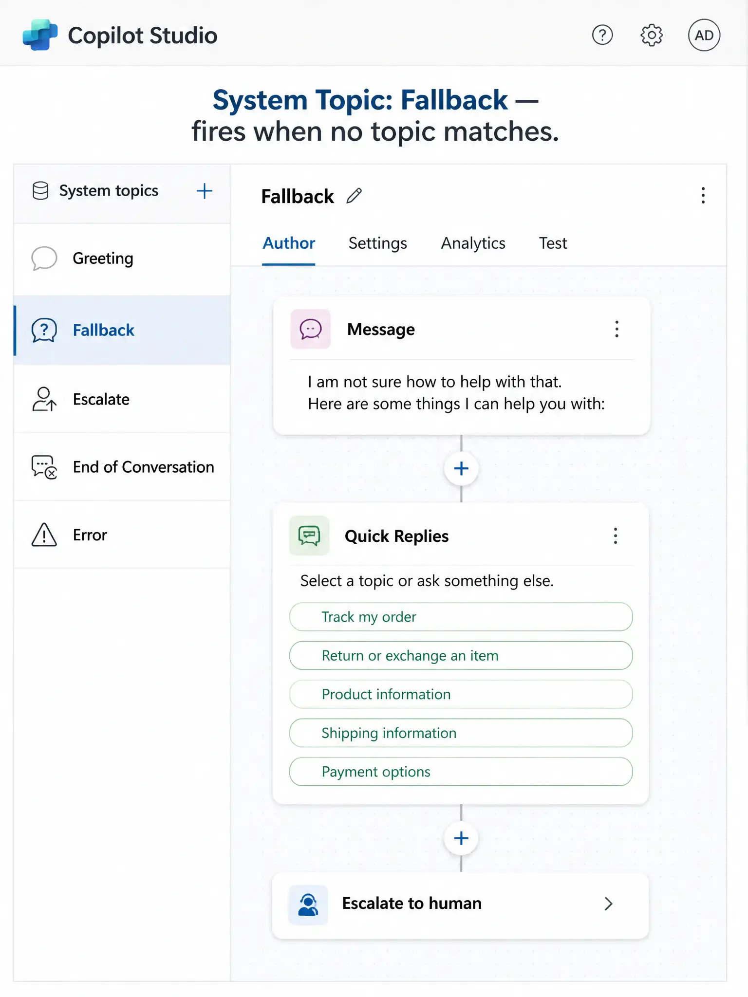Click the Copilot Studio logo icon

pos(40,35)
